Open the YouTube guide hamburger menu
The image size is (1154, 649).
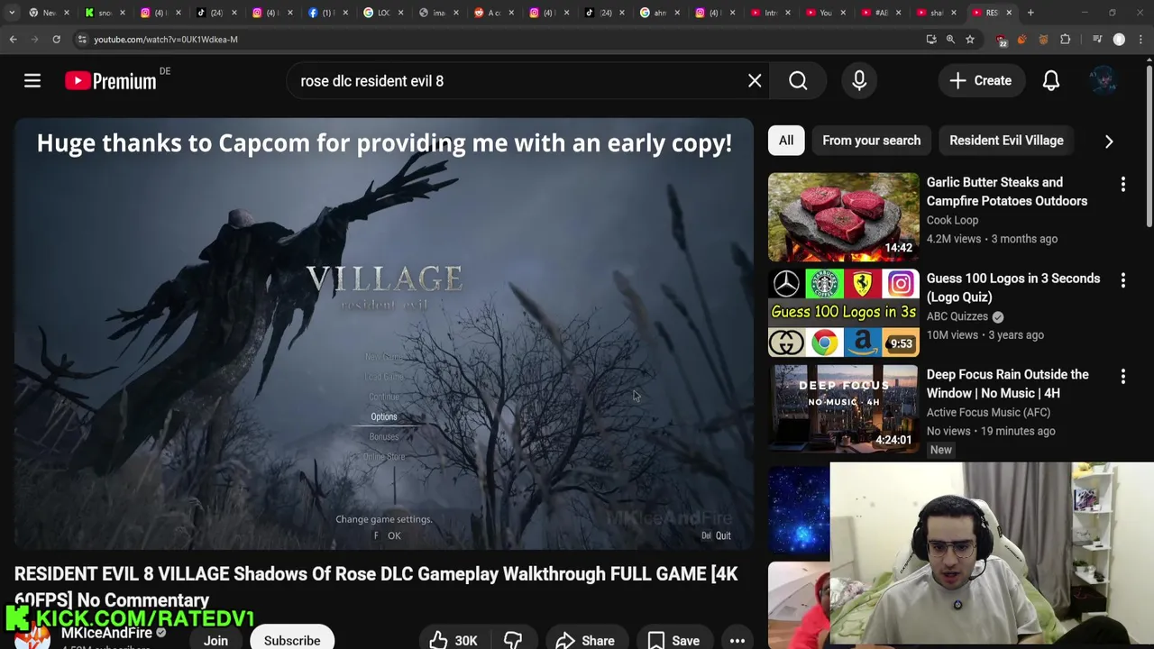tap(32, 81)
